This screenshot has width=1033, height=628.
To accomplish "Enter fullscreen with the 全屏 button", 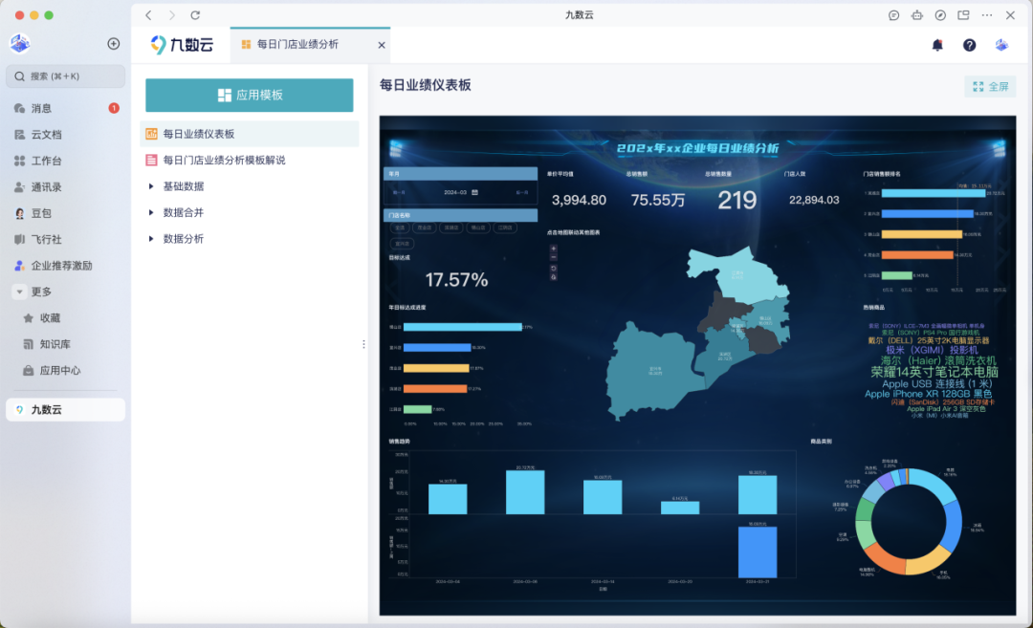I will pyautogui.click(x=990, y=86).
